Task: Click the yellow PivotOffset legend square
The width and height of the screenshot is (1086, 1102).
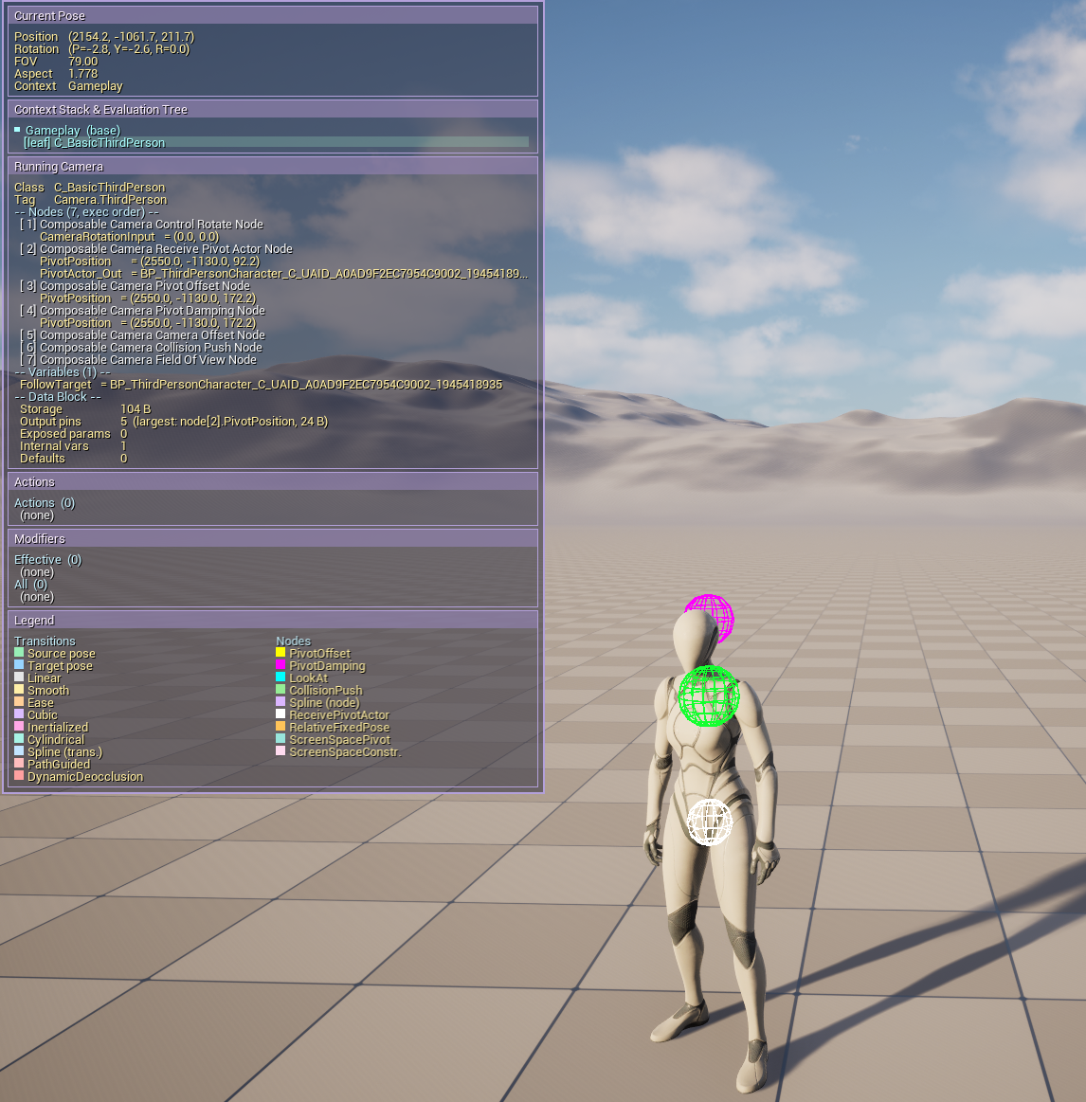Action: click(281, 653)
